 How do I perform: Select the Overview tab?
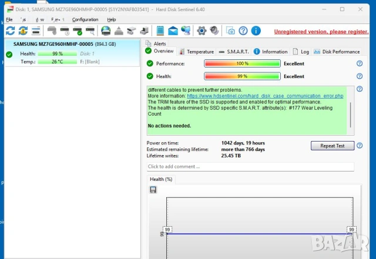[x=159, y=51]
